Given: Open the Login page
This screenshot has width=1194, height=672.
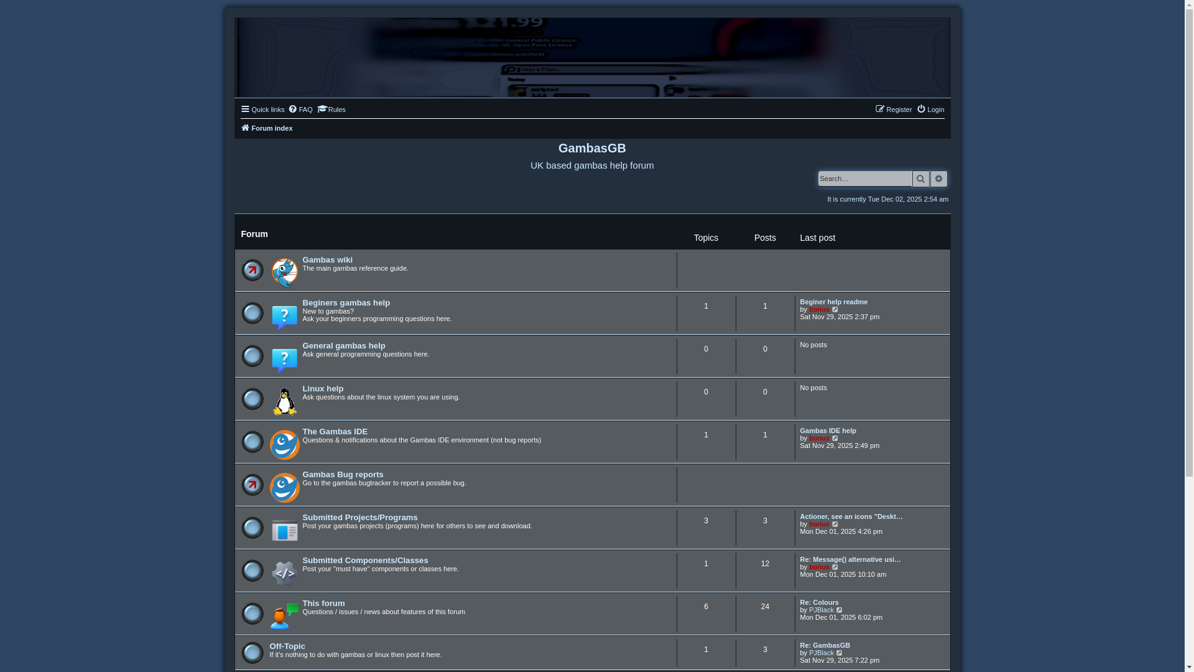Looking at the screenshot, I should [x=930, y=110].
